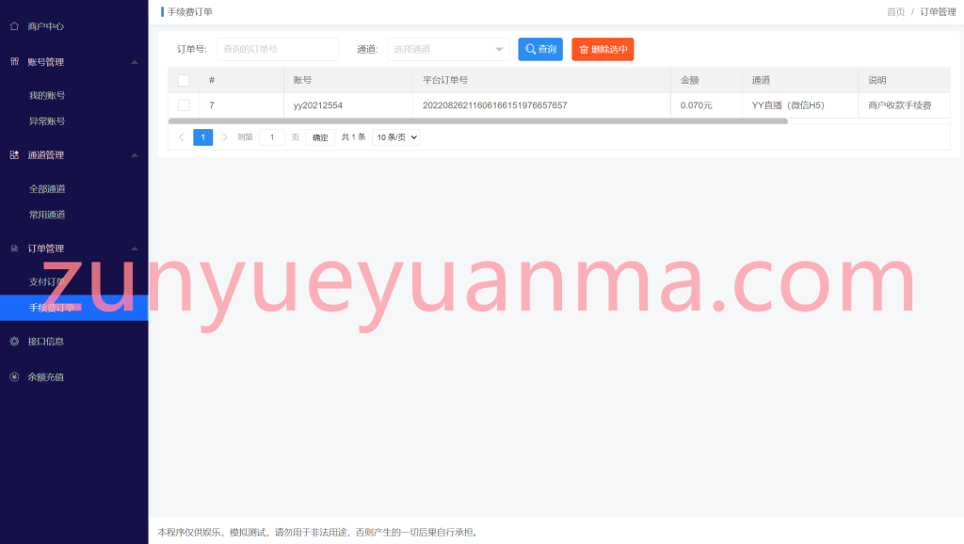Open the 选择通道 dropdown

[448, 49]
